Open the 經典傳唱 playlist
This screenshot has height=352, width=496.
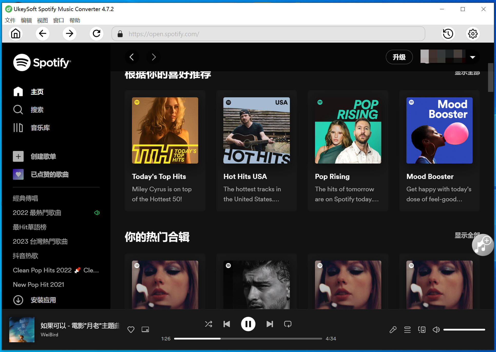click(25, 198)
